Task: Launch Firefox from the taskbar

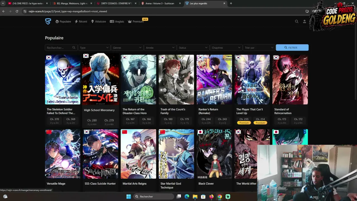Action: coord(211,197)
